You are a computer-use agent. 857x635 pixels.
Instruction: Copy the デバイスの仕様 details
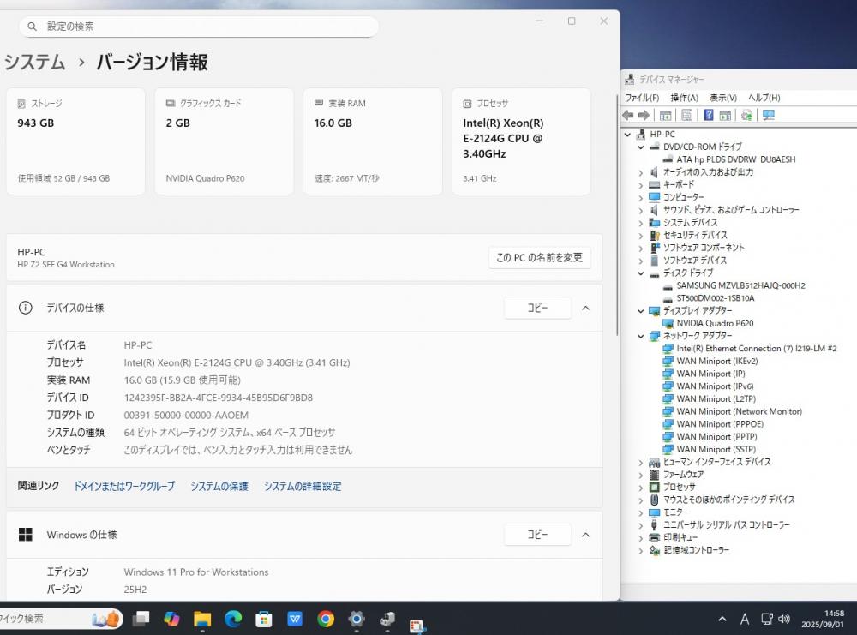(538, 309)
